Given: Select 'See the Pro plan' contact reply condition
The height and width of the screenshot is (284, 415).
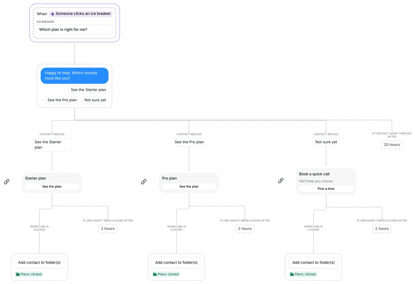Looking at the screenshot, I should 189,142.
